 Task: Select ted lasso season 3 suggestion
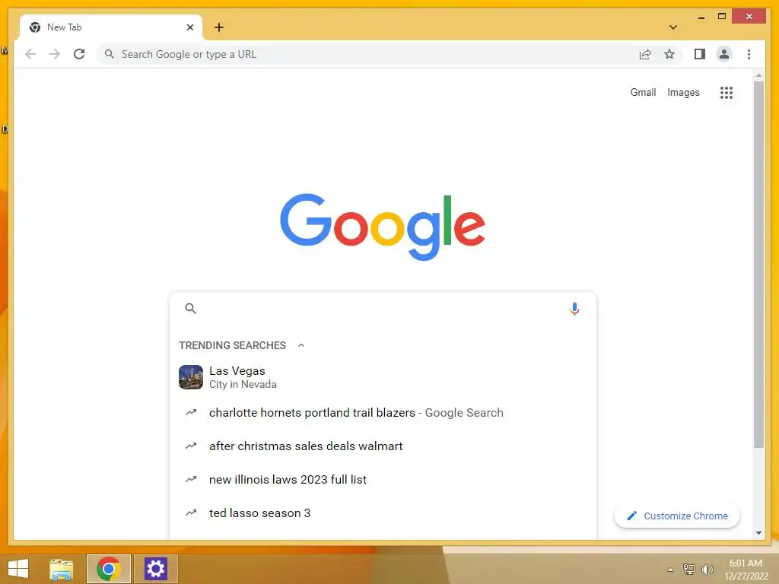point(383,513)
